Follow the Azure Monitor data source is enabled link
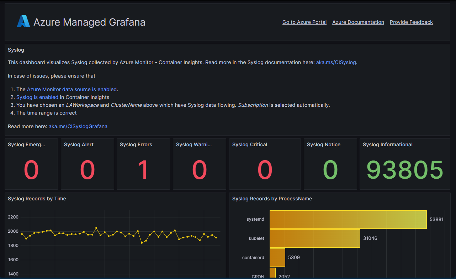This screenshot has height=279, width=456. pyautogui.click(x=72, y=89)
